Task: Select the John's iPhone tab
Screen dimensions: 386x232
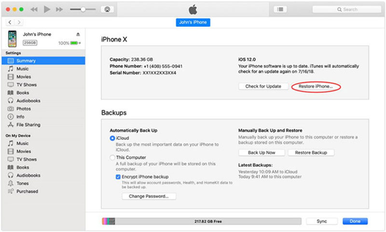Action: (x=193, y=23)
